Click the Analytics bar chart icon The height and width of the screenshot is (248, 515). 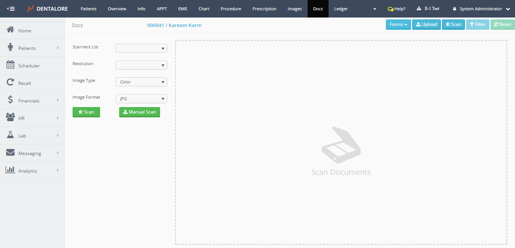tap(10, 170)
